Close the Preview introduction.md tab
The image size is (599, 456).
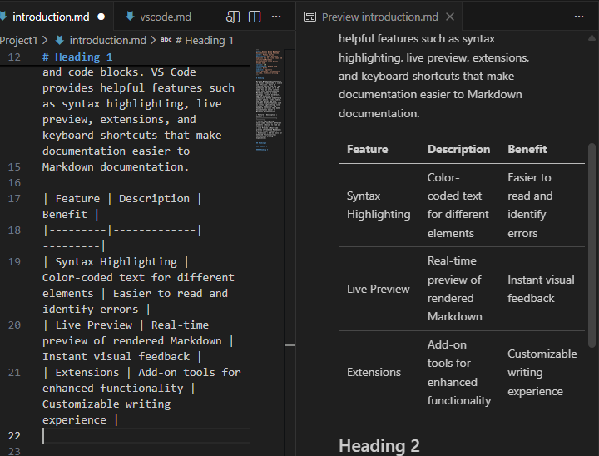450,17
